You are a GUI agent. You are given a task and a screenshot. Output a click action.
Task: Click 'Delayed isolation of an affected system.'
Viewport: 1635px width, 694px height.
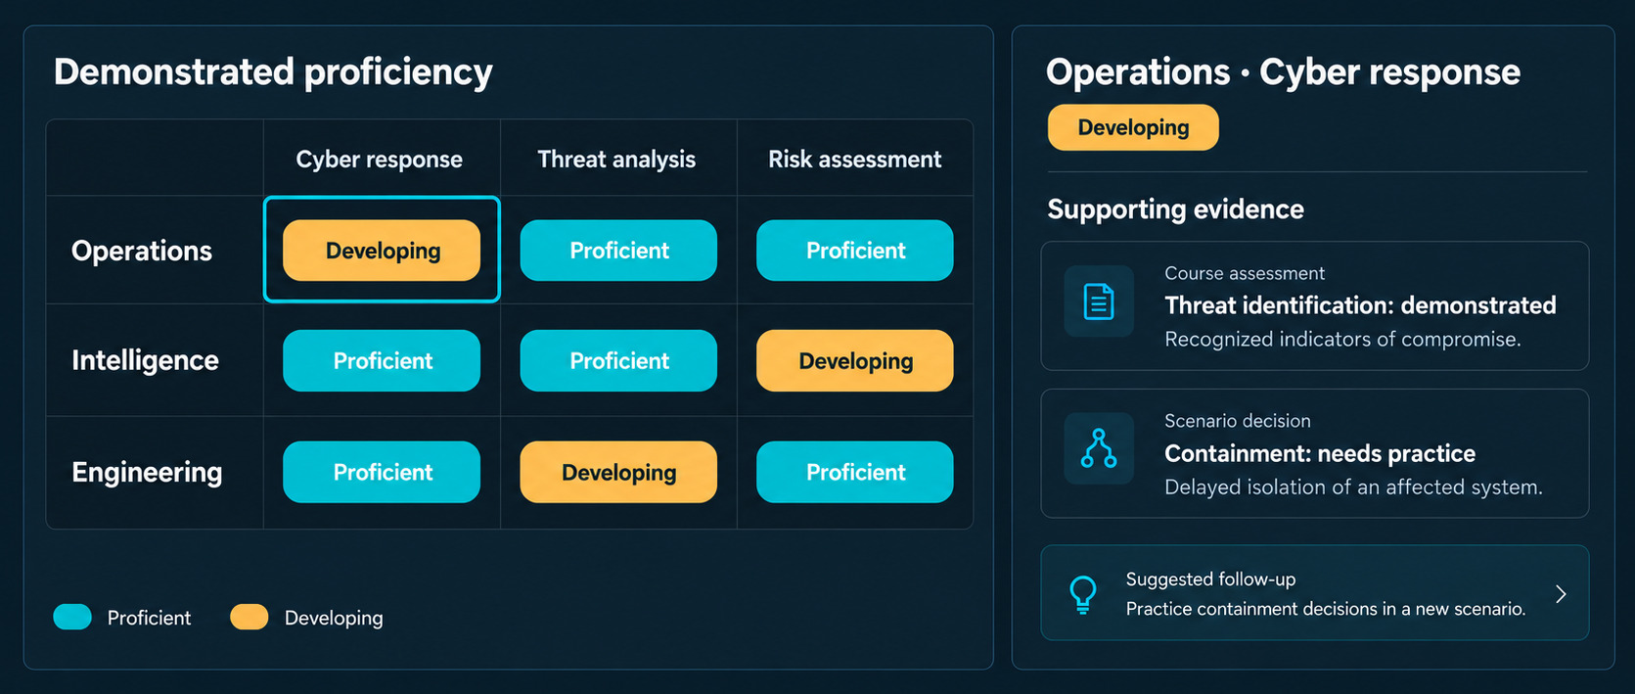[1353, 487]
